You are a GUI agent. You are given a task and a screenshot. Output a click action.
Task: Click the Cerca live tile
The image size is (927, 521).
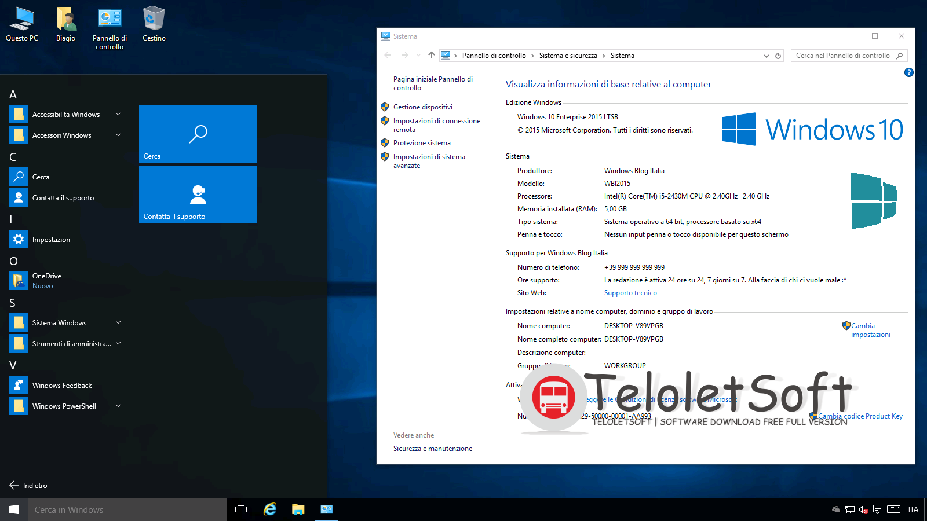pyautogui.click(x=198, y=134)
